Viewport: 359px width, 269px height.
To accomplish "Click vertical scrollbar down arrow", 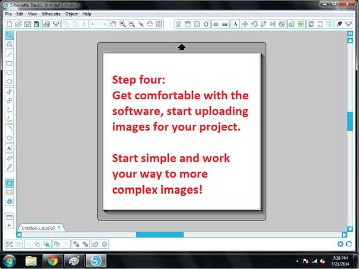I will coord(350,229).
